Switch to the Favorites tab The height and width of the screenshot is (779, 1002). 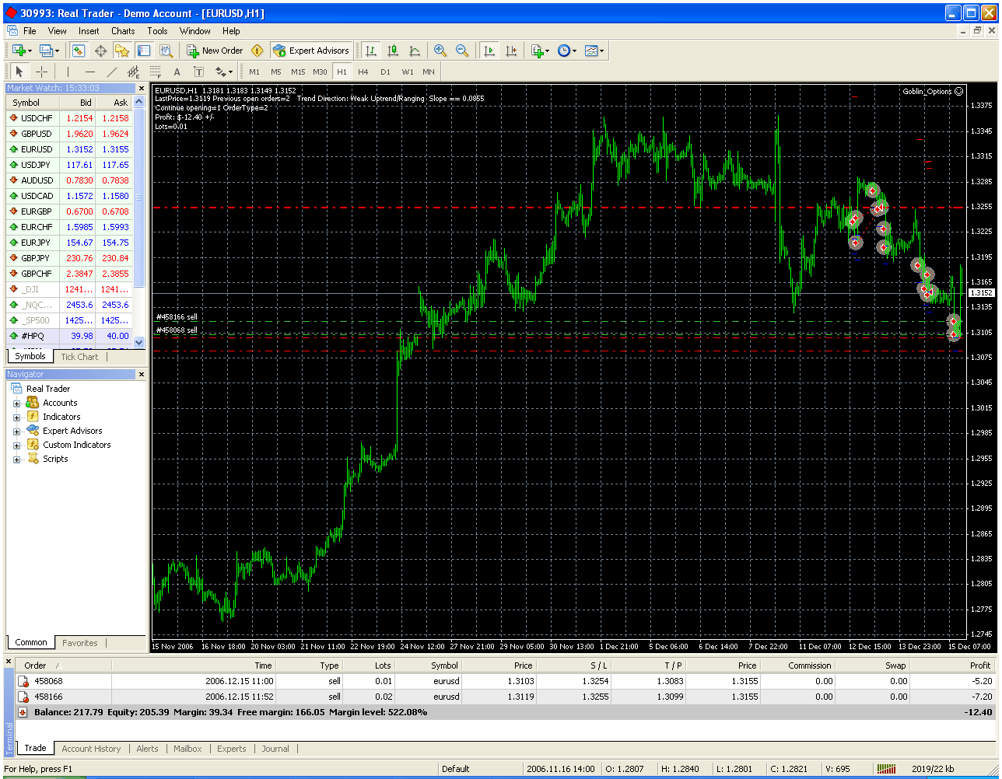point(80,643)
